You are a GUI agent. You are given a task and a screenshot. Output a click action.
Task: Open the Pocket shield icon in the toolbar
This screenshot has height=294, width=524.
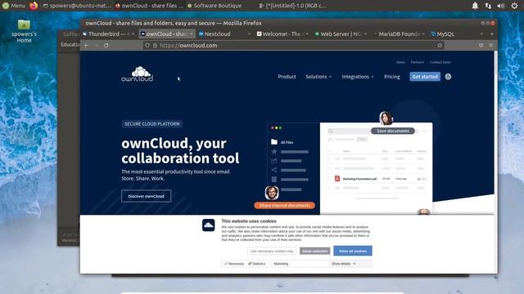click(481, 46)
